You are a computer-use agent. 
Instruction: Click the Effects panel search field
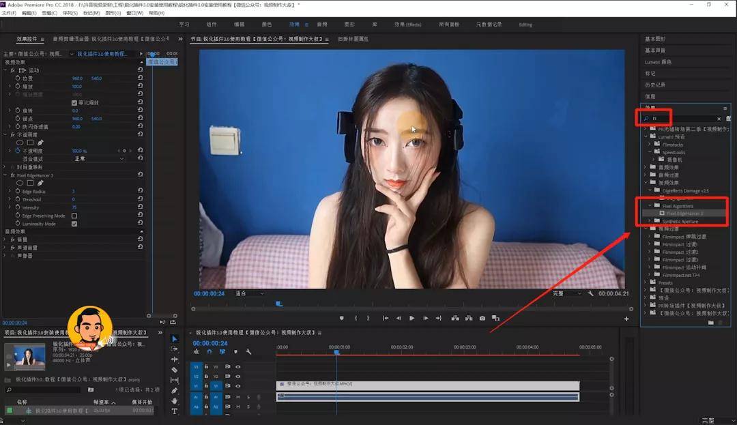(682, 119)
